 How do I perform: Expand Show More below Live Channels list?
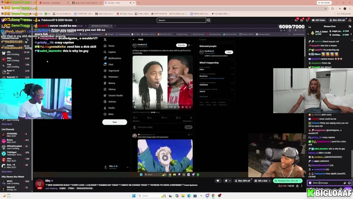click(7, 172)
